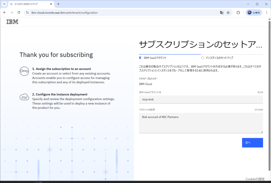Image resolution: width=271 pixels, height=183 pixels.
Task: Click the クラウド・プロバイダー label
Action: pyautogui.click(x=148, y=79)
